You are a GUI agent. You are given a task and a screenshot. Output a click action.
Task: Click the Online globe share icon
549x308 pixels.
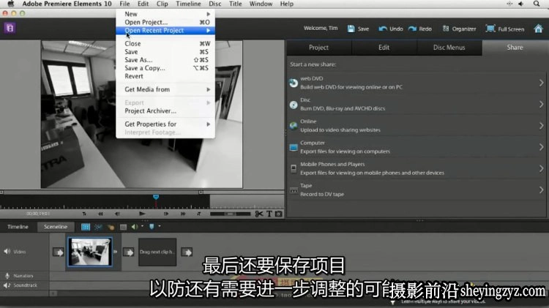click(x=294, y=126)
